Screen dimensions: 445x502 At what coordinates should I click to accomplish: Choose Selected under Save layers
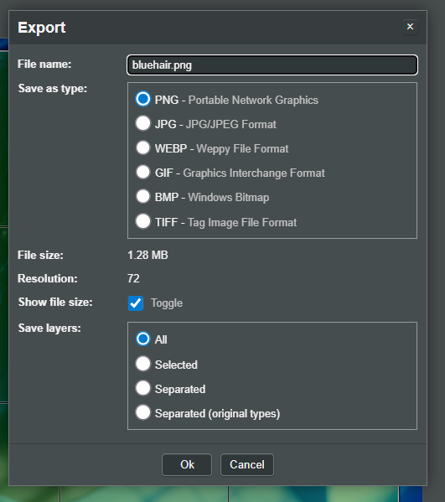[142, 364]
